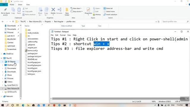
Task: Open the Properties ribbon button
Action: coord(88,11)
